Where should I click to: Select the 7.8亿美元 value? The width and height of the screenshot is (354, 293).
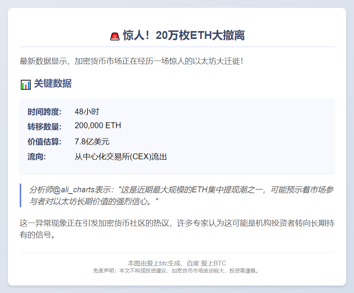pos(92,142)
